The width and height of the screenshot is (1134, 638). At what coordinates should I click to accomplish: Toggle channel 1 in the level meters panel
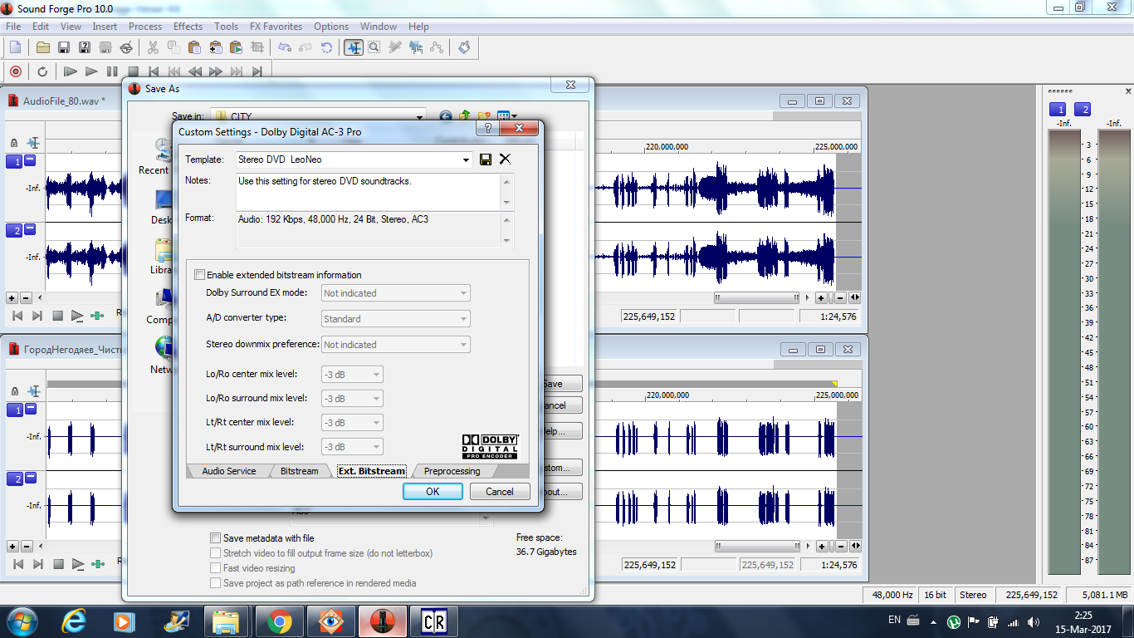pos(1058,110)
